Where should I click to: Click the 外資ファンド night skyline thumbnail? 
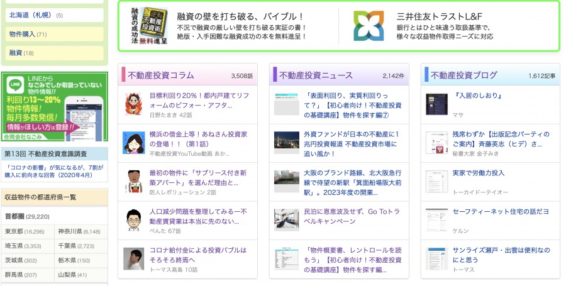tap(287, 143)
